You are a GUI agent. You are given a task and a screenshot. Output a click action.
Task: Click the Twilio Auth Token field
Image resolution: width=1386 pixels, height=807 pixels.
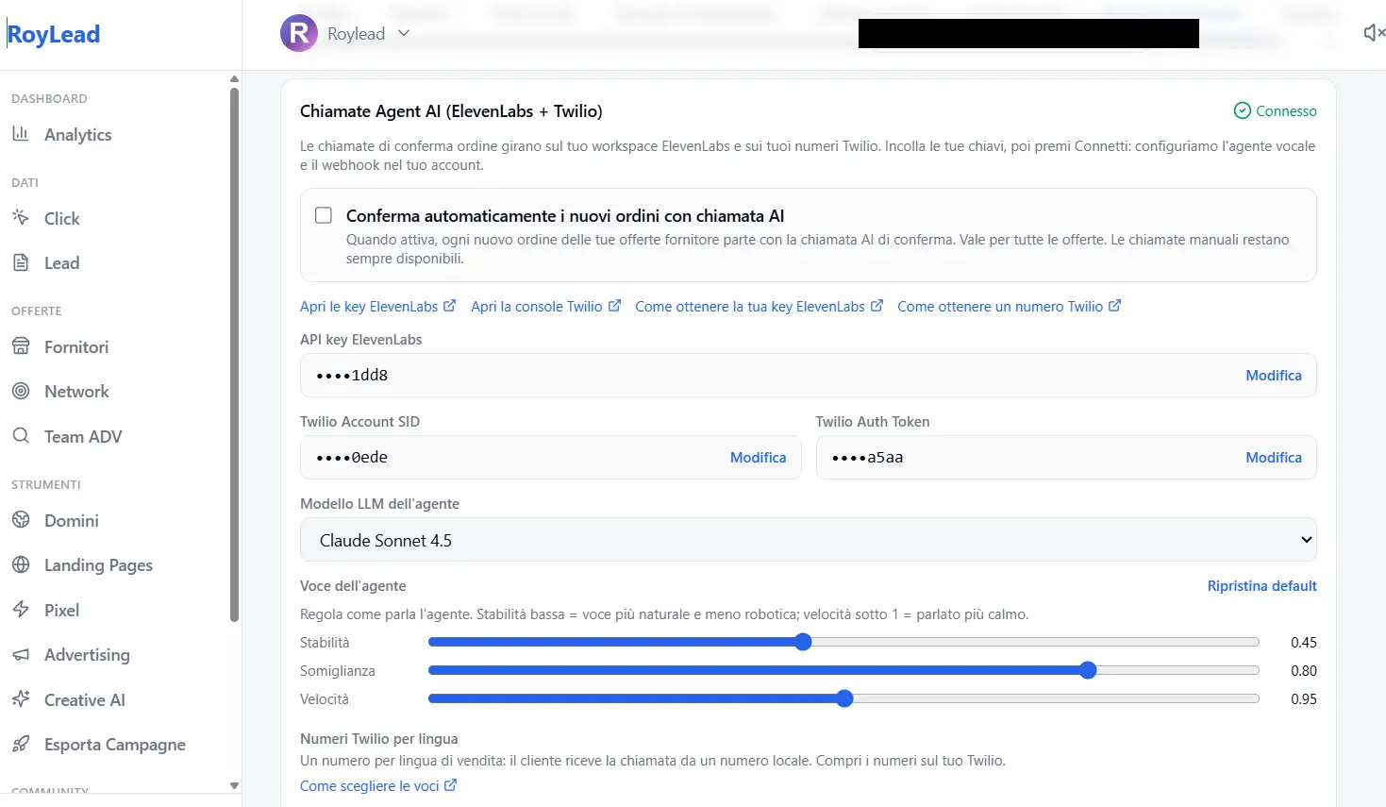click(x=1066, y=457)
